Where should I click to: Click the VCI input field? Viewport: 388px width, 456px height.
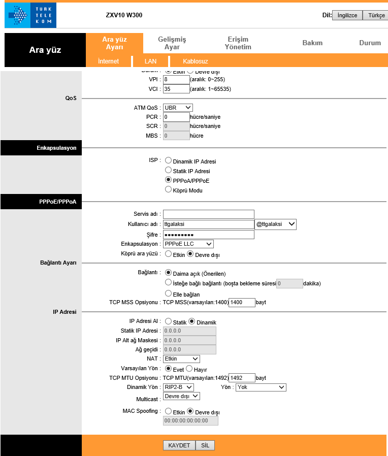pyautogui.click(x=176, y=89)
